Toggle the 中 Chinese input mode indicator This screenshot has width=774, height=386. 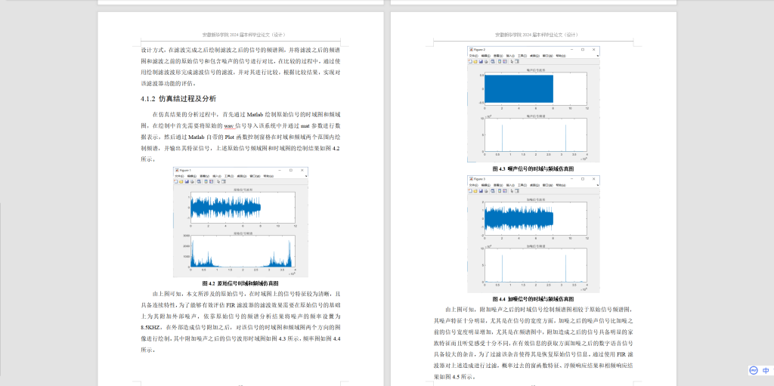766,370
